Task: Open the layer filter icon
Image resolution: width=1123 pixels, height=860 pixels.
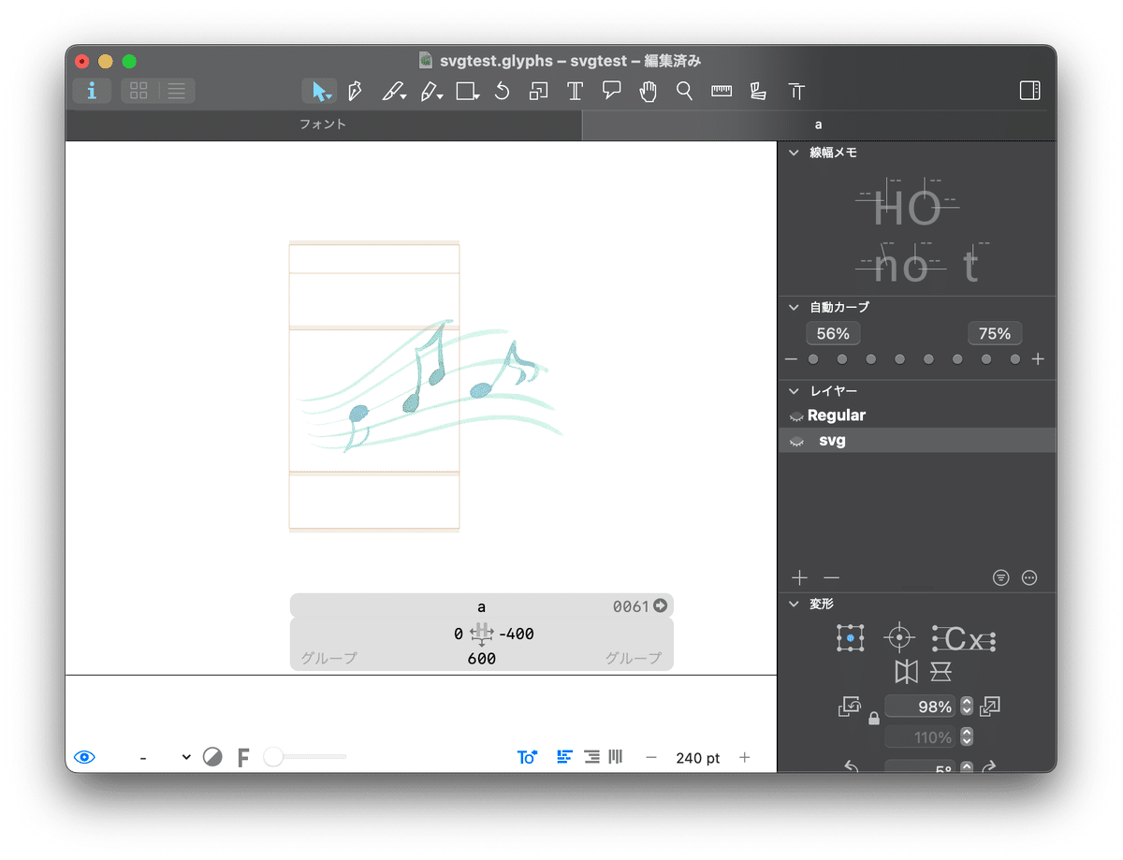Action: point(1001,578)
